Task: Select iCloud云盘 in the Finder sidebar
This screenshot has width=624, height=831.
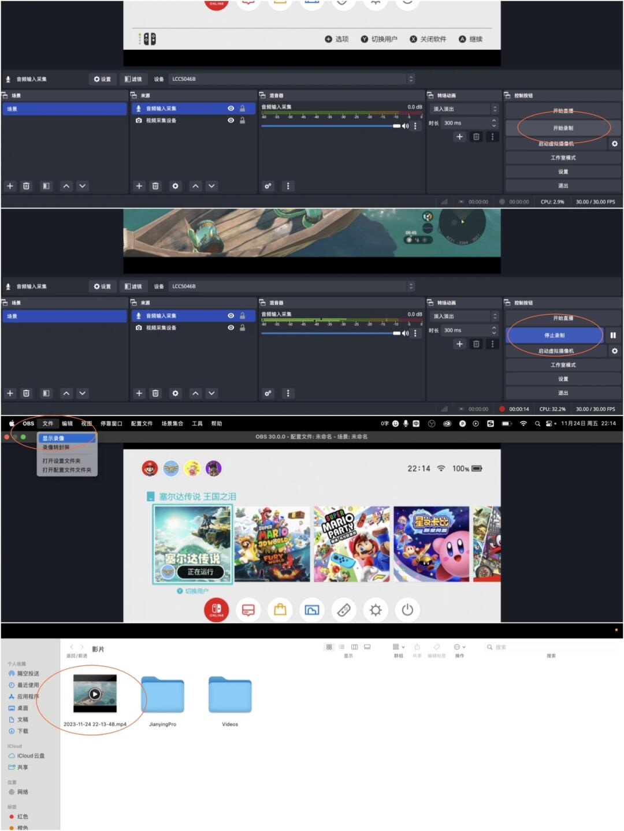Action: point(27,755)
